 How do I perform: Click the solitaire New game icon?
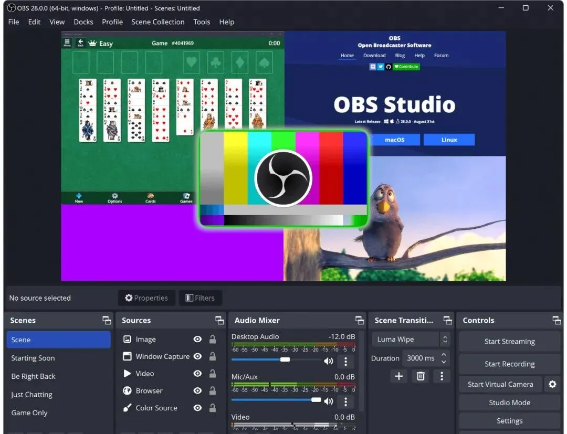[x=79, y=198]
